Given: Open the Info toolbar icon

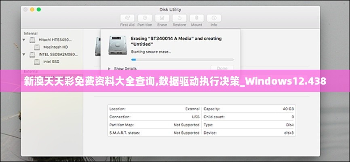Looking at the screenshot, I should pos(214,18).
